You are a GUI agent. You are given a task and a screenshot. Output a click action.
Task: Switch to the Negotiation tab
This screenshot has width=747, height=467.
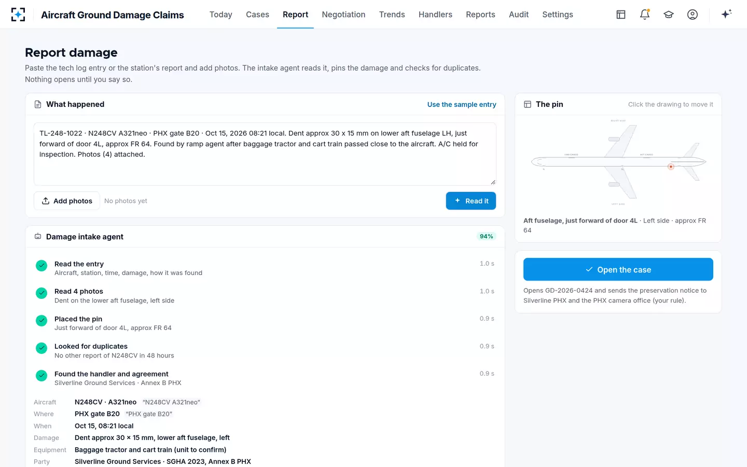(343, 15)
